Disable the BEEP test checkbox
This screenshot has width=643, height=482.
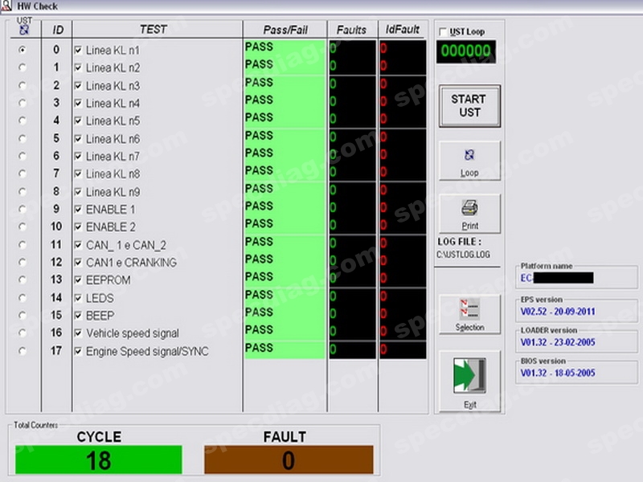(x=78, y=316)
